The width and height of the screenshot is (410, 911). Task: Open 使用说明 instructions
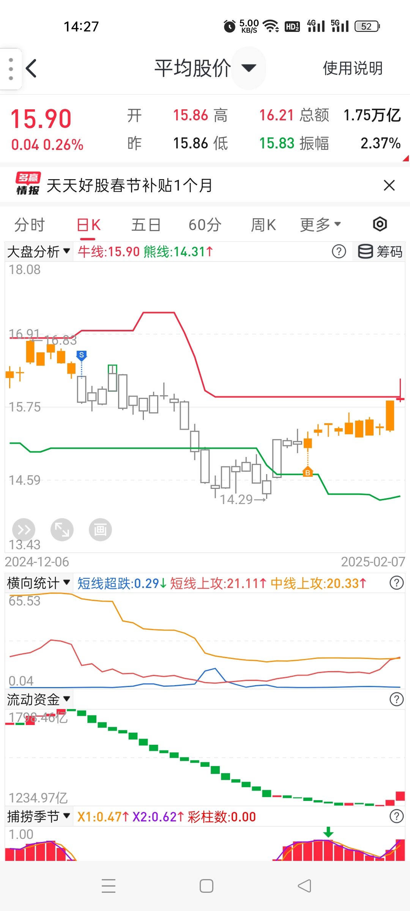pos(353,68)
